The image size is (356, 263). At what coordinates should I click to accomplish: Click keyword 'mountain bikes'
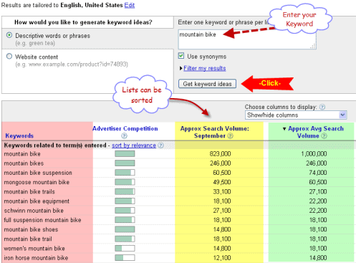(x=24, y=163)
